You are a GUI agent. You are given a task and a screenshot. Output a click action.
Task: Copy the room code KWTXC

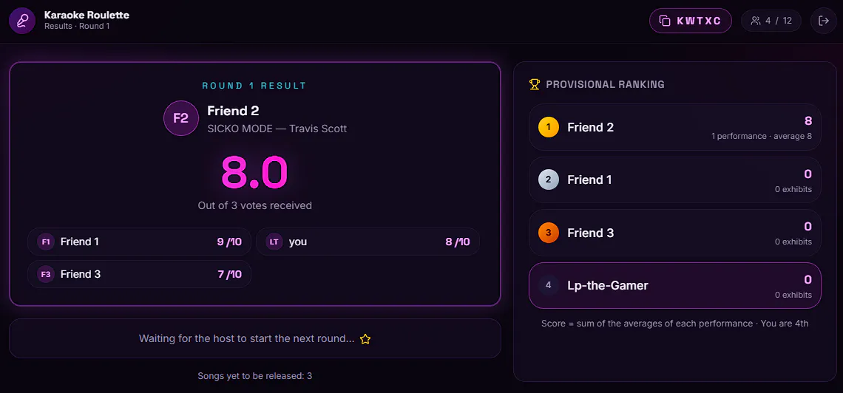(691, 21)
